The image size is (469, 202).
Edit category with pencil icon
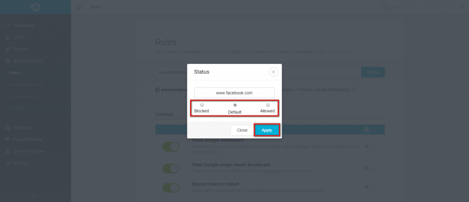point(354,90)
